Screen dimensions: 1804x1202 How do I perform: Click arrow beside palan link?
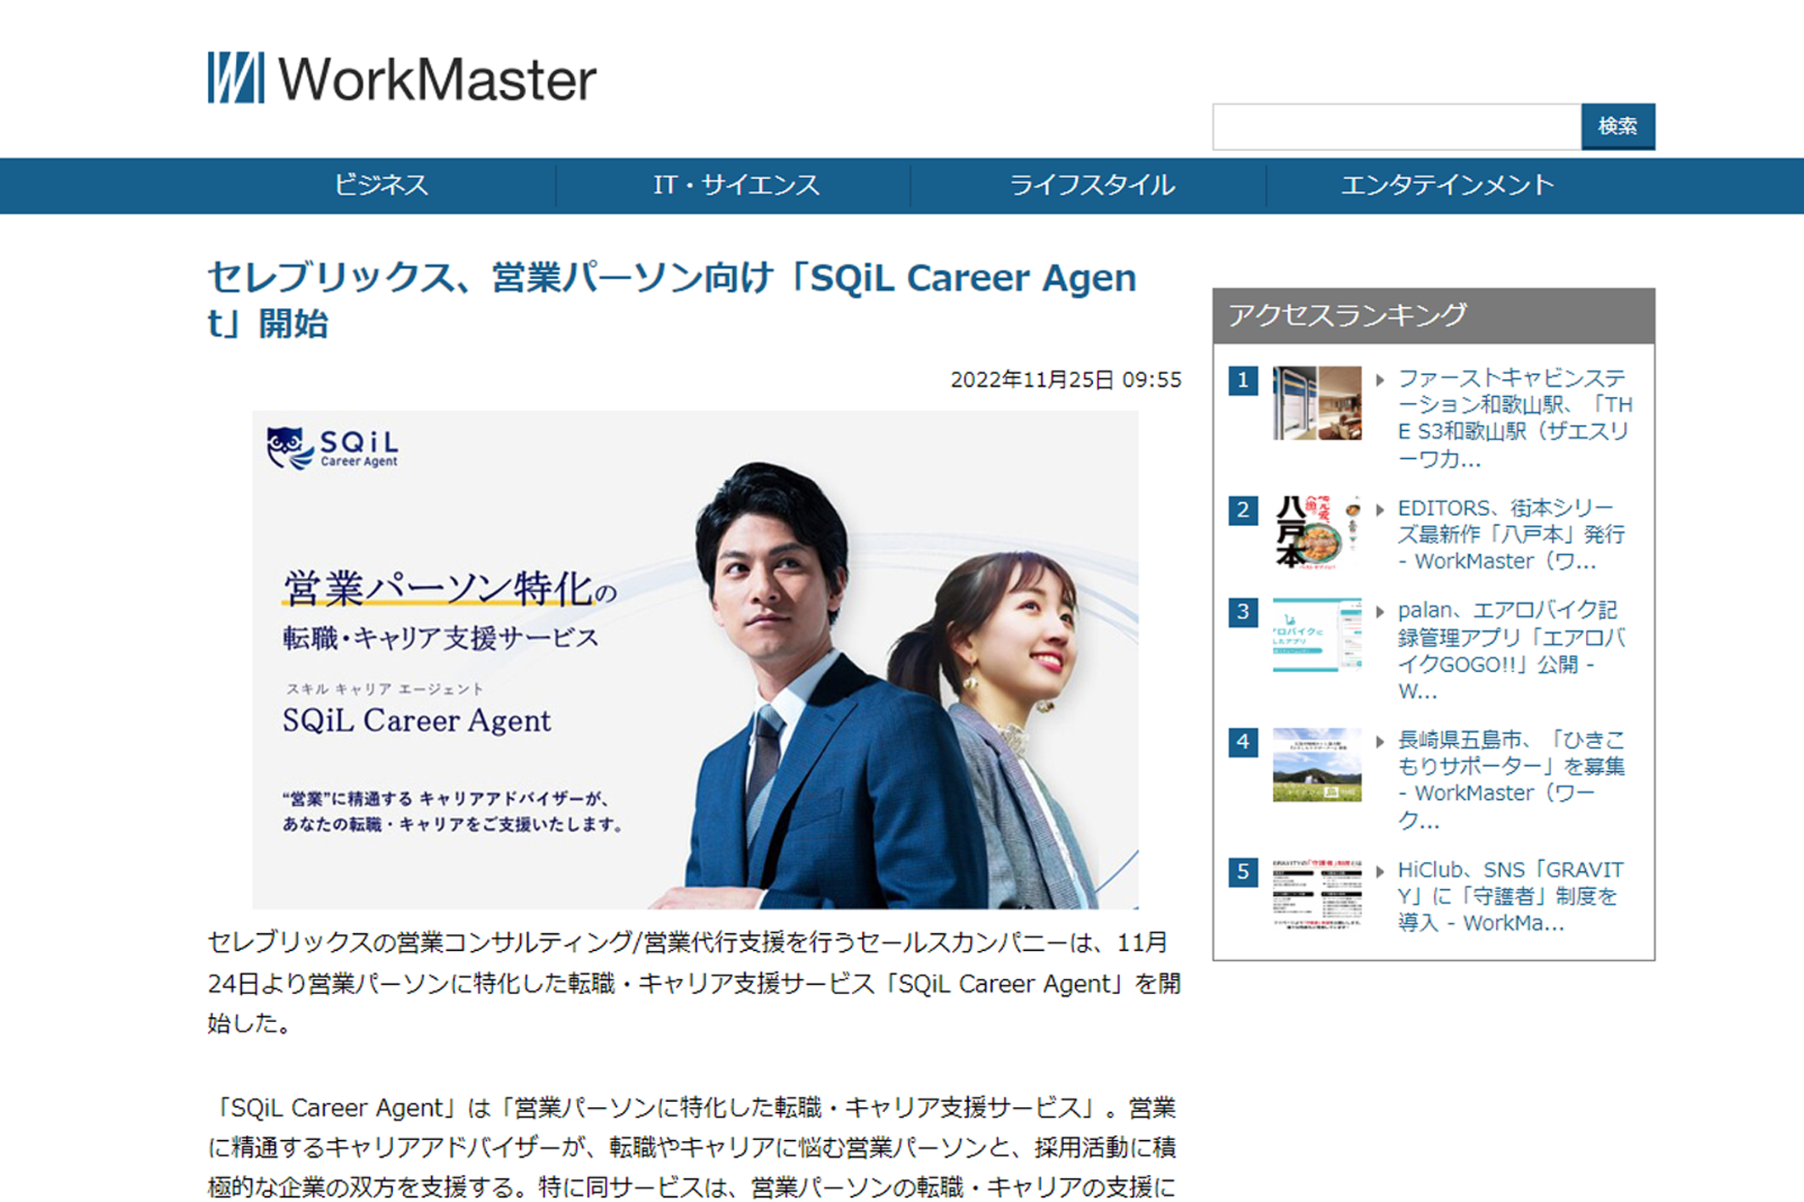[x=1380, y=612]
